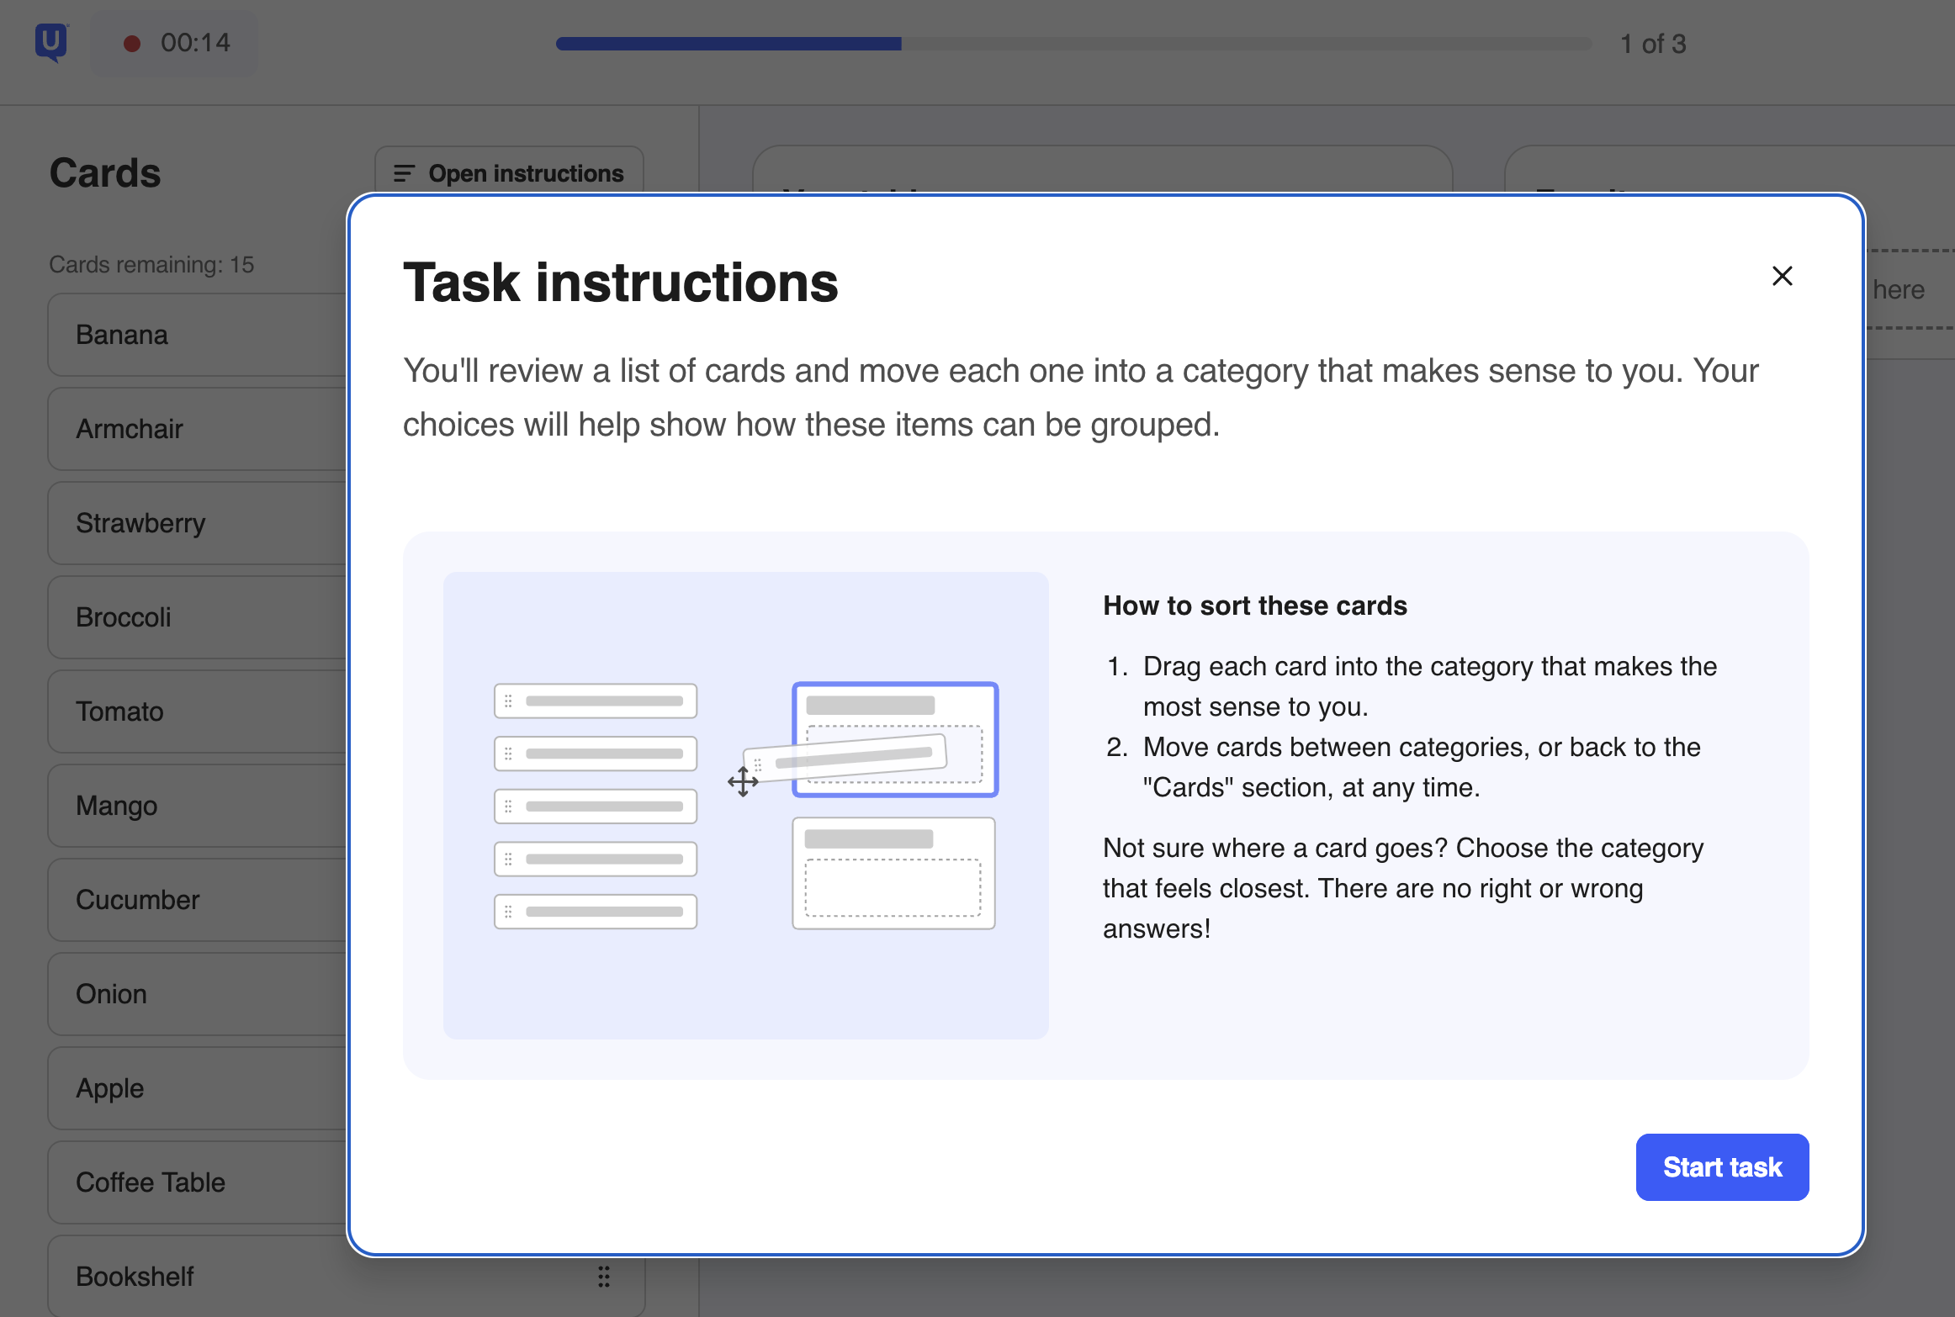Select the Mango card
This screenshot has height=1317, width=1955.
click(x=199, y=806)
